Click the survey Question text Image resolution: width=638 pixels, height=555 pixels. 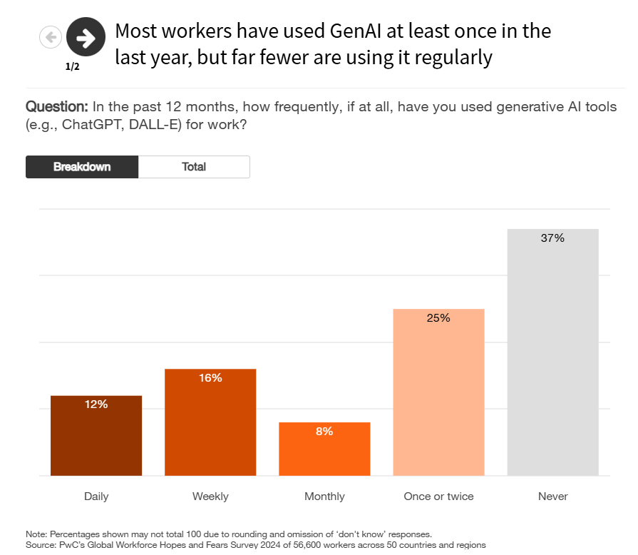click(x=321, y=116)
